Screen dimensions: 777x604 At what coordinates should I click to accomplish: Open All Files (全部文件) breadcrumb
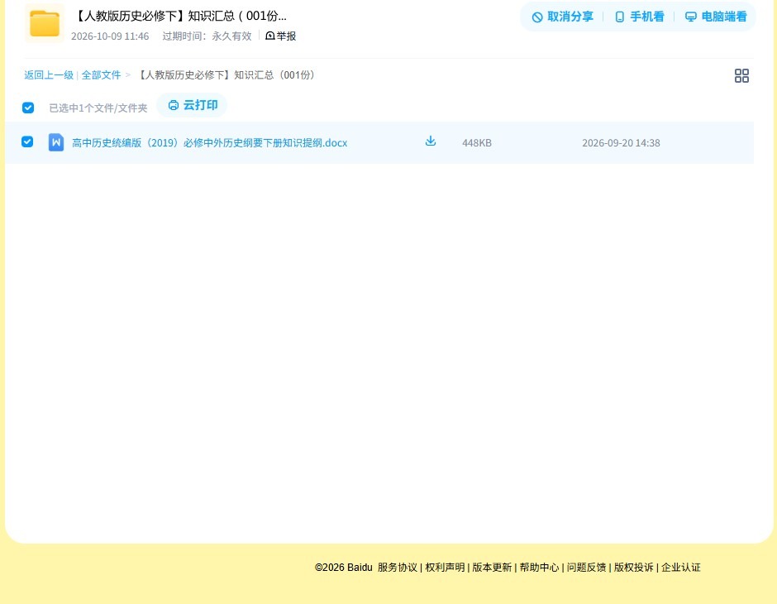click(x=101, y=75)
